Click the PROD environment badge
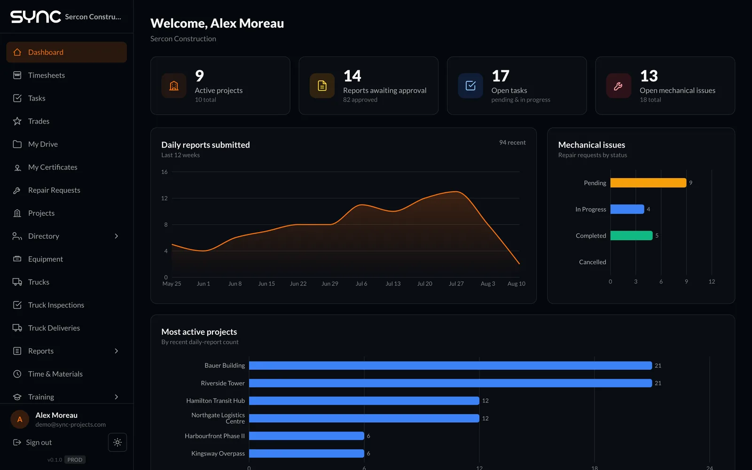The width and height of the screenshot is (752, 470). pyautogui.click(x=75, y=460)
